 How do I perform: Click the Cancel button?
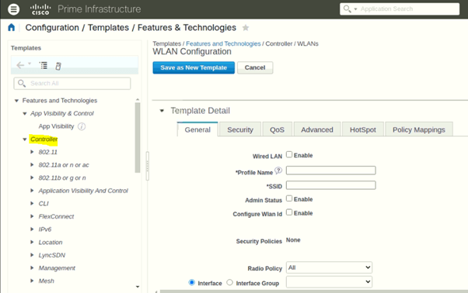(x=255, y=67)
